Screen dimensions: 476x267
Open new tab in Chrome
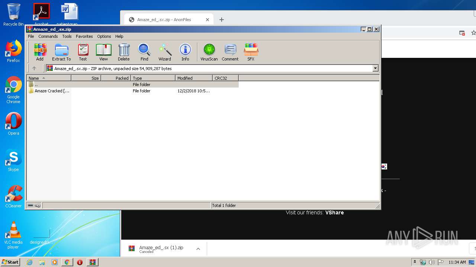(x=222, y=20)
